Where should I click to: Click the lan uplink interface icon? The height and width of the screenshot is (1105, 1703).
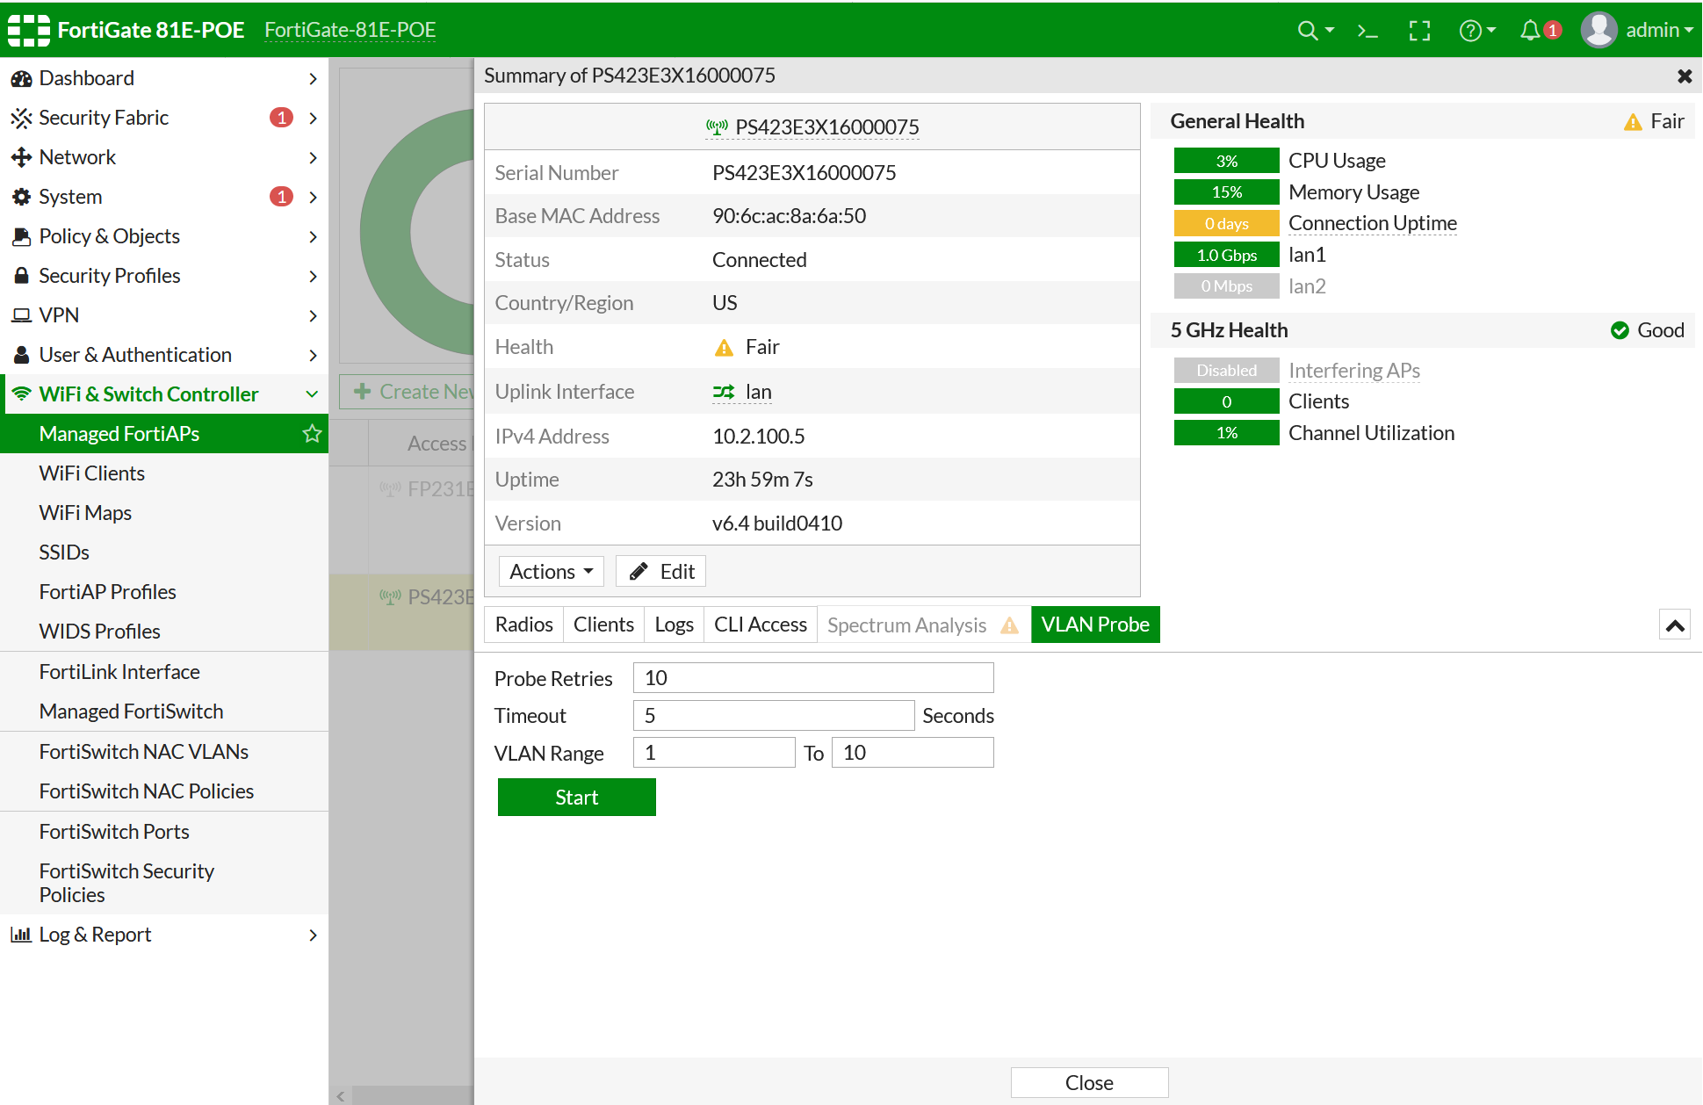[724, 392]
